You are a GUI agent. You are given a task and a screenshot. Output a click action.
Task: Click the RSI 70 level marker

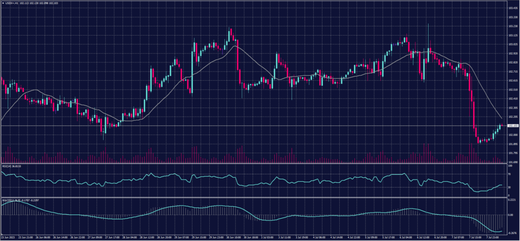509,174
